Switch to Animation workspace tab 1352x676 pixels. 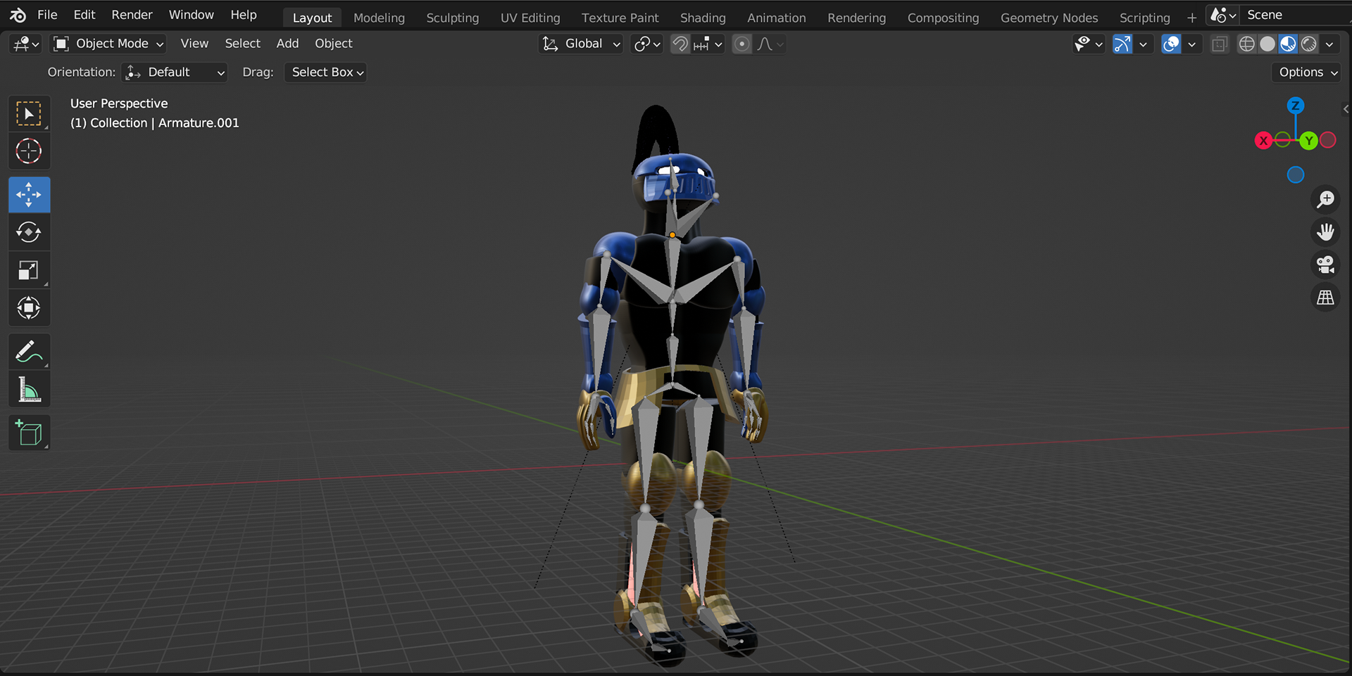click(776, 18)
